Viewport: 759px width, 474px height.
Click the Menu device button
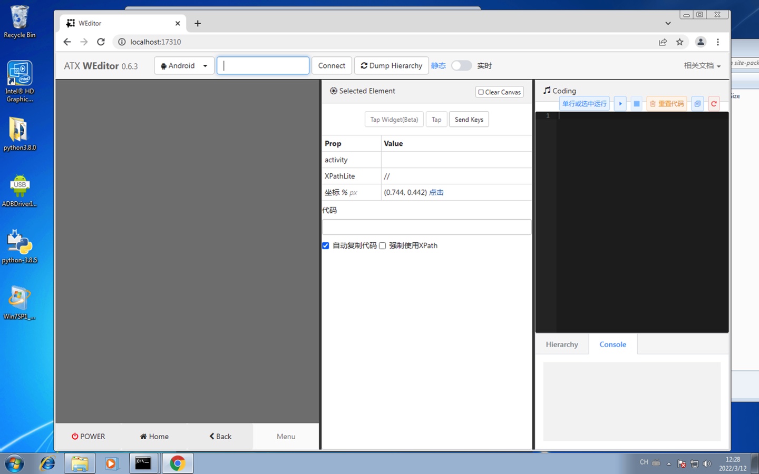pyautogui.click(x=286, y=437)
